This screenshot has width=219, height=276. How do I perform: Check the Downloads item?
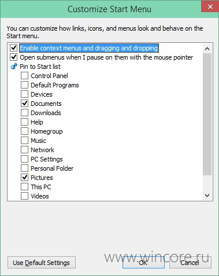click(x=24, y=113)
